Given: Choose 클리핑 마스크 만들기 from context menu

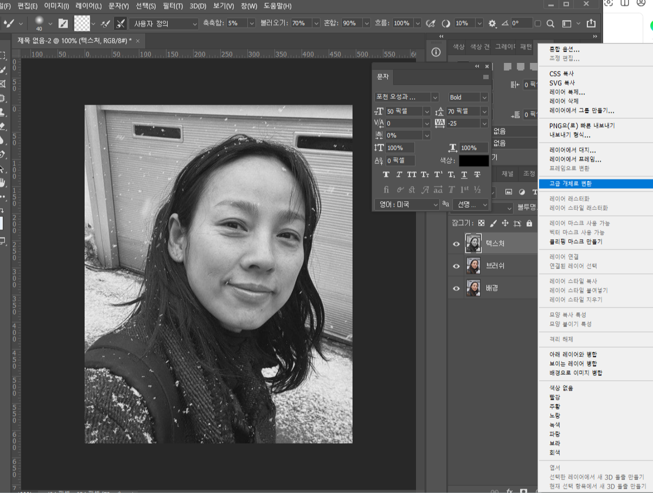Looking at the screenshot, I should (x=575, y=241).
